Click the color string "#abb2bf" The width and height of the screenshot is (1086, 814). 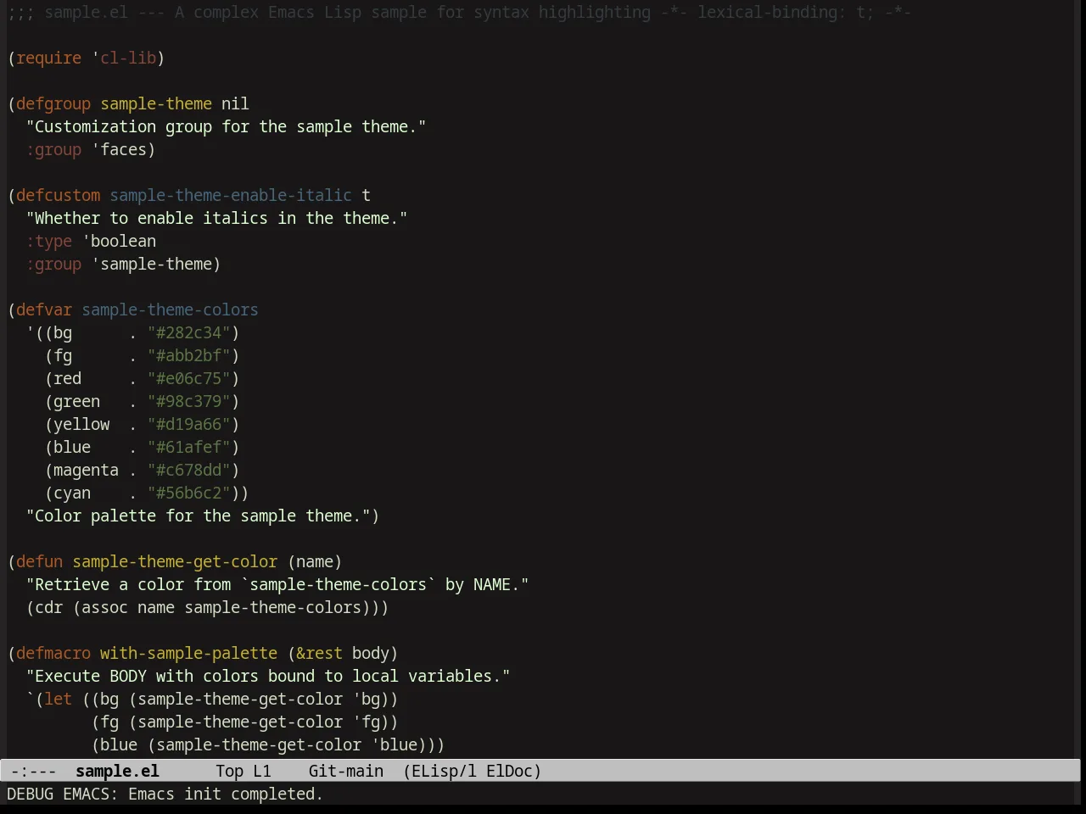(x=188, y=355)
